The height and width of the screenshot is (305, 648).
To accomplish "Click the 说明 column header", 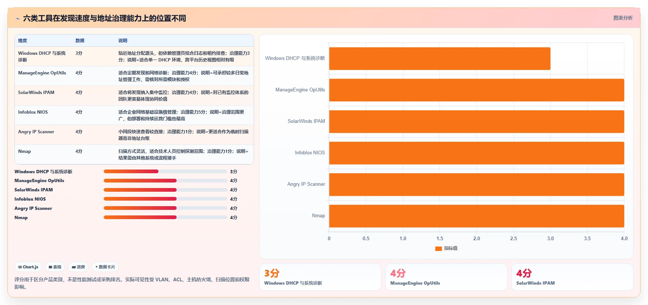I will click(x=123, y=41).
